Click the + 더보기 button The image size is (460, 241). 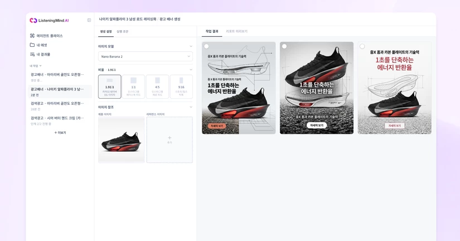(x=60, y=133)
